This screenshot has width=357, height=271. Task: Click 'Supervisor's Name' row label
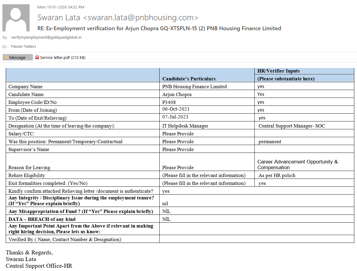click(29, 150)
